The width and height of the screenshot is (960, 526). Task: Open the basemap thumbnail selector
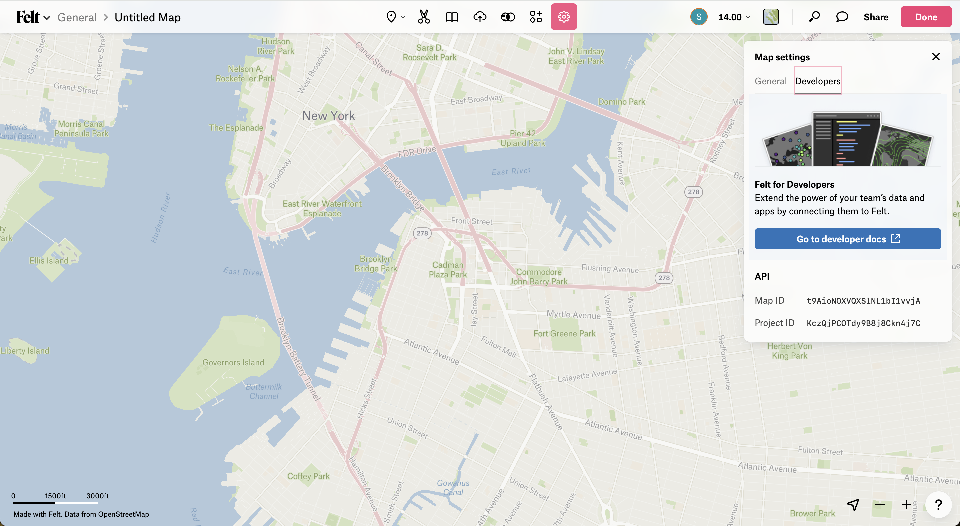tap(771, 17)
